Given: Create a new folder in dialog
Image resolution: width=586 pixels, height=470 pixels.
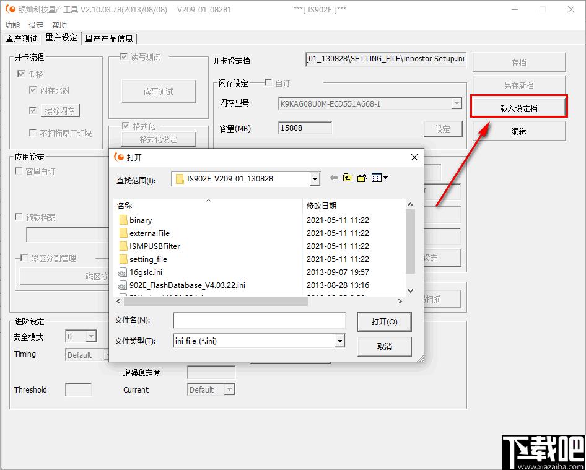Looking at the screenshot, I should (x=362, y=178).
